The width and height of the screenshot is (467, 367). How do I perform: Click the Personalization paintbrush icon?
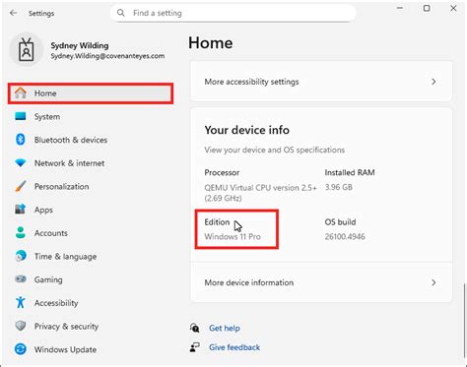pos(21,186)
